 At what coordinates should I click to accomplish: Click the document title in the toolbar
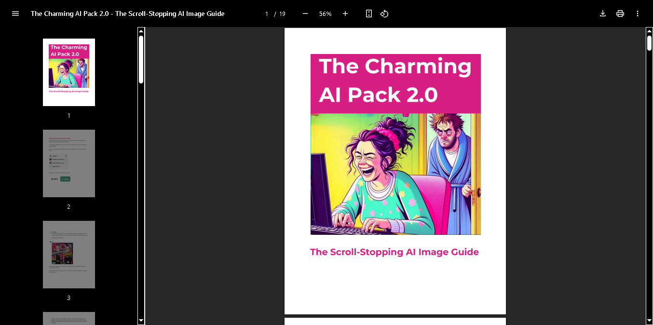point(128,14)
